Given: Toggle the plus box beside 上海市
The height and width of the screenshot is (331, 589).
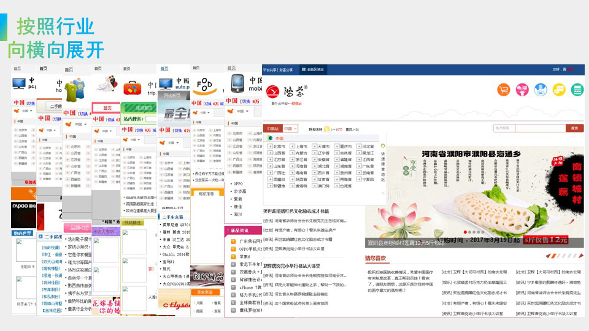Looking at the screenshot, I should pyautogui.click(x=293, y=147).
